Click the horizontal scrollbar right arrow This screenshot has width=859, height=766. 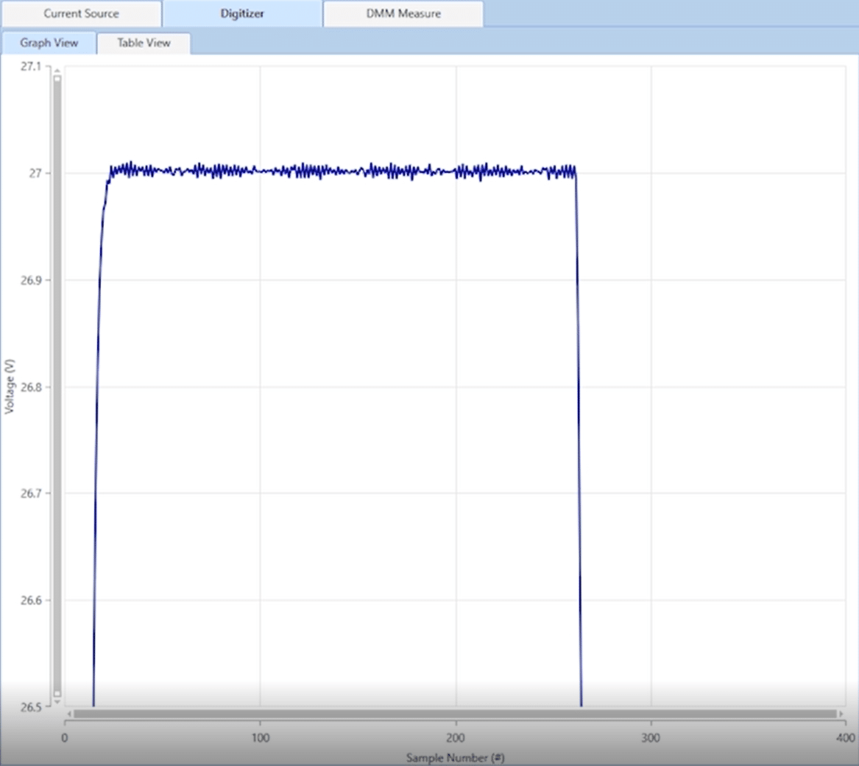coord(841,714)
